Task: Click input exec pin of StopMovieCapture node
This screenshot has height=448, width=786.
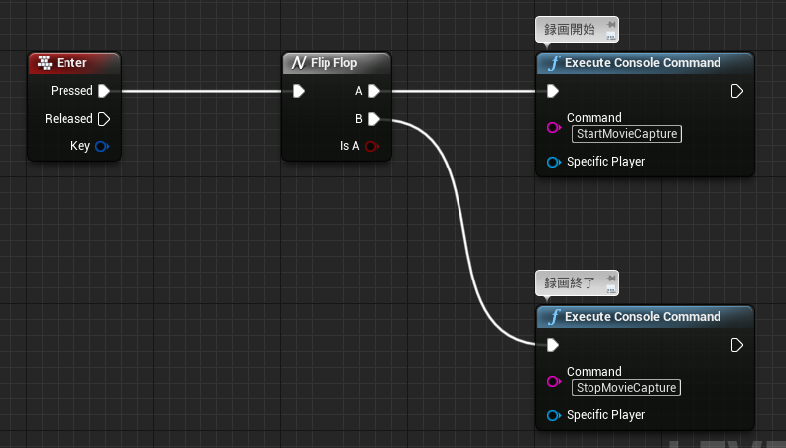Action: tap(553, 345)
